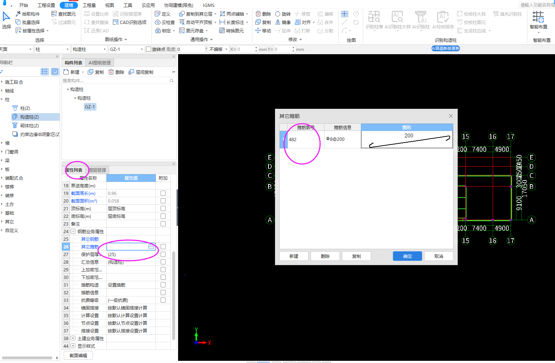Click 层间复制 inter-floor copy button
The width and height of the screenshot is (555, 363).
tap(141, 72)
